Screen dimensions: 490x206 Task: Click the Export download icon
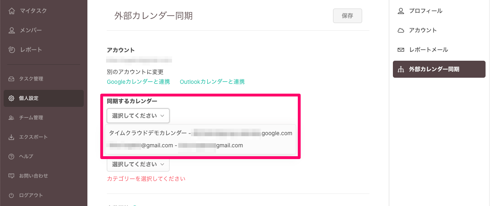click(12, 137)
